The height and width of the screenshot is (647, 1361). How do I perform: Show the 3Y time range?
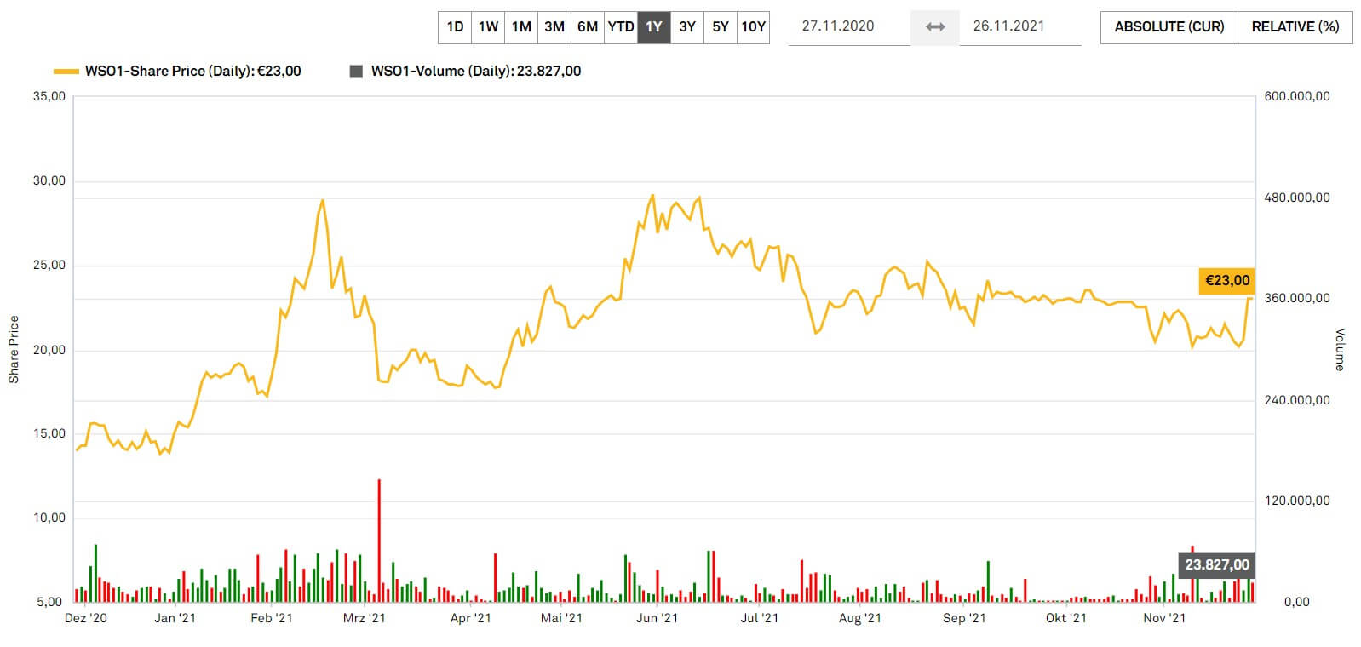pos(687,27)
